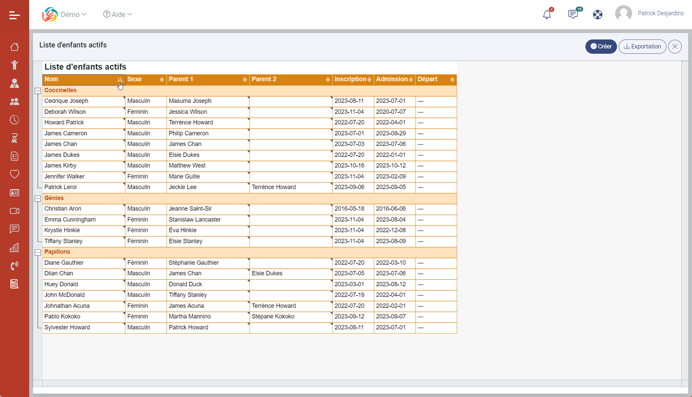Open the hamburger menu in the sidebar
692x397 pixels.
[x=14, y=15]
